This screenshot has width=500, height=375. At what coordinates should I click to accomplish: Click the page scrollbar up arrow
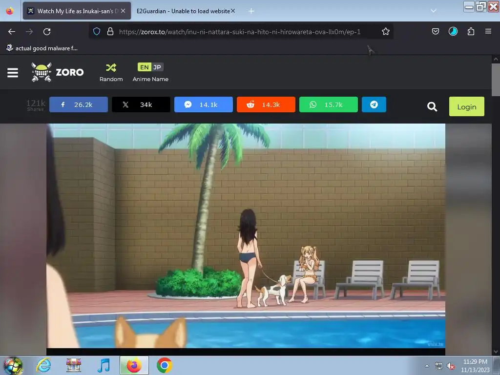point(496,59)
